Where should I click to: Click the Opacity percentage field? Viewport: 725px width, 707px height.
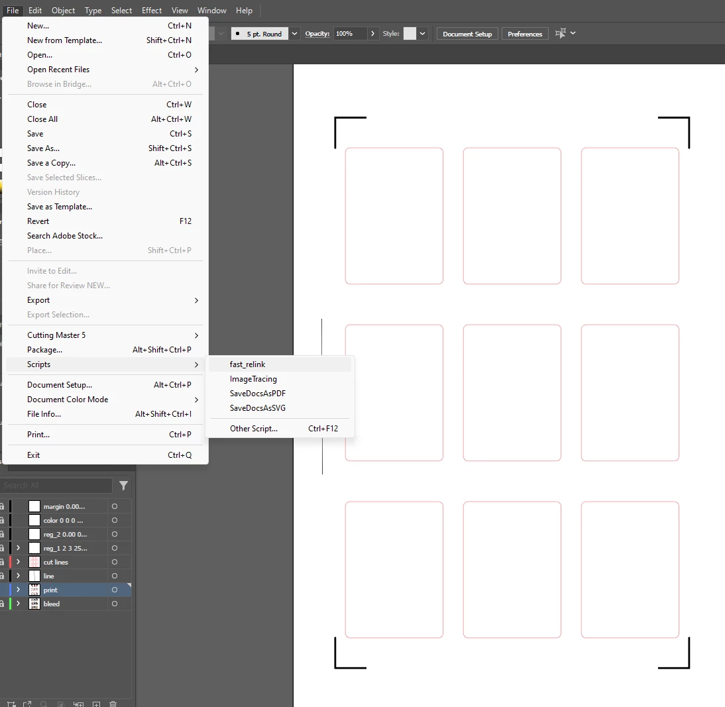pos(350,34)
